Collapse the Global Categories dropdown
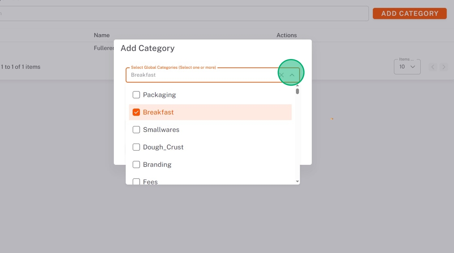 coord(292,75)
